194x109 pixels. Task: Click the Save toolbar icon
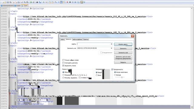[8, 2]
